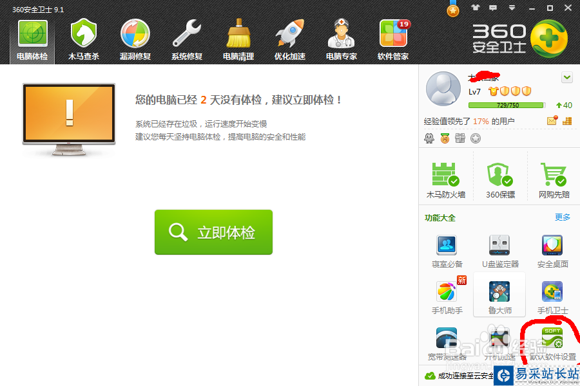The width and height of the screenshot is (580, 386).
Task: Click the Lv7 level label
Action: [474, 91]
